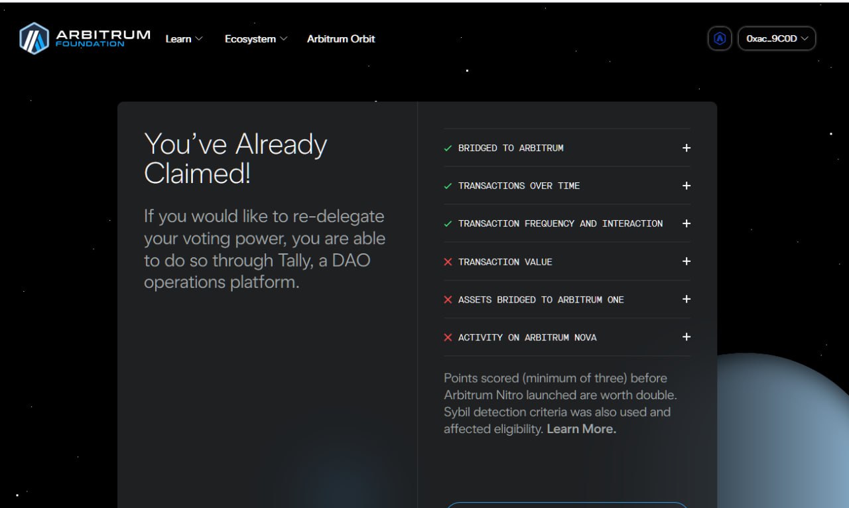Viewport: 849px width, 508px height.
Task: Expand Transaction Frequency and Interaction plus icon
Action: pyautogui.click(x=686, y=223)
